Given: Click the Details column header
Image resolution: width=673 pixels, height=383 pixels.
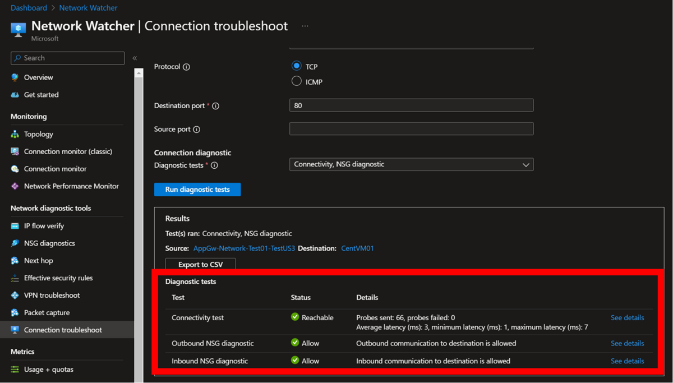Looking at the screenshot, I should pos(367,298).
